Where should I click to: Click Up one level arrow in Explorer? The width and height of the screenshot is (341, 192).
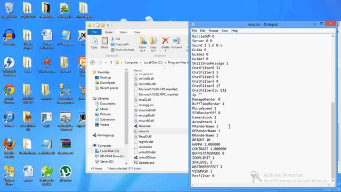(111, 62)
